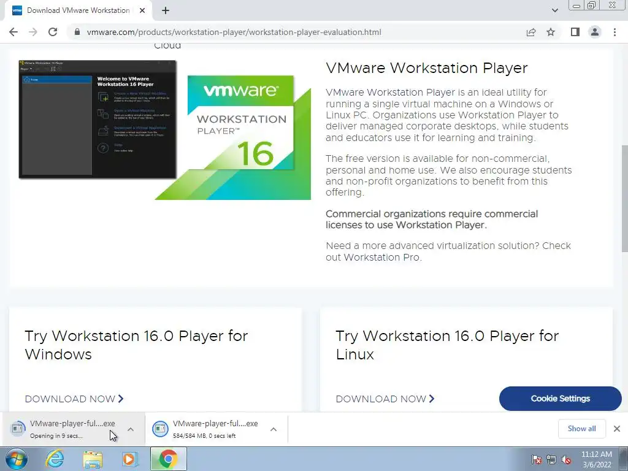
Task: Open Windows Explorer folder from taskbar
Action: pyautogui.click(x=93, y=459)
